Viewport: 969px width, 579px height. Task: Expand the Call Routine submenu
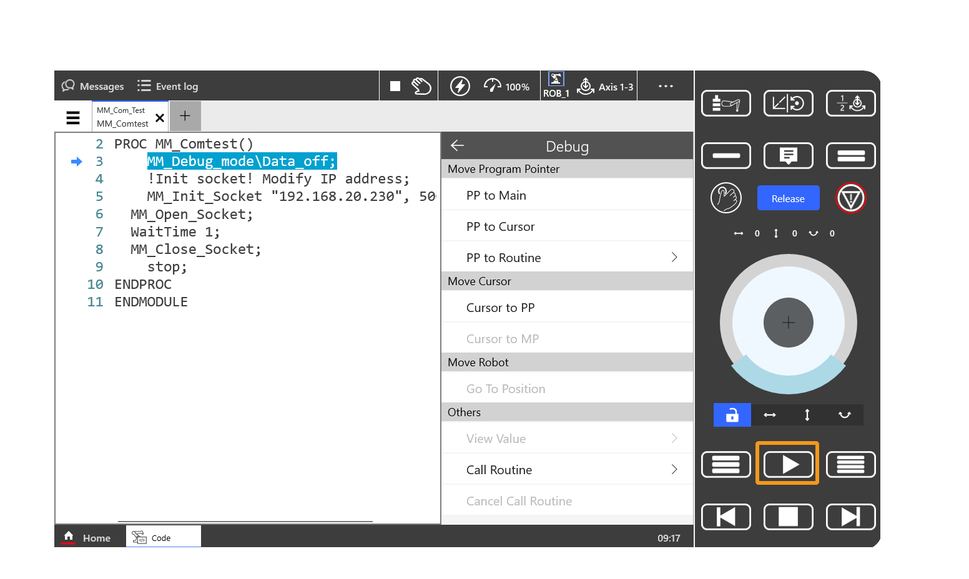674,470
